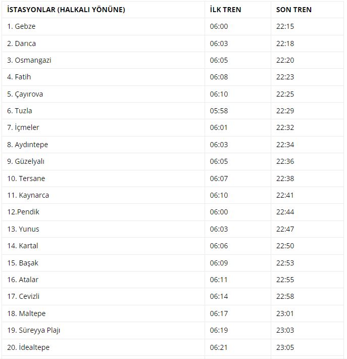Click Kartal's first train time 06:06
This screenshot has width=347, height=359.
[219, 246]
